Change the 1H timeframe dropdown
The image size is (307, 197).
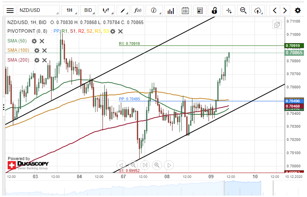point(70,10)
